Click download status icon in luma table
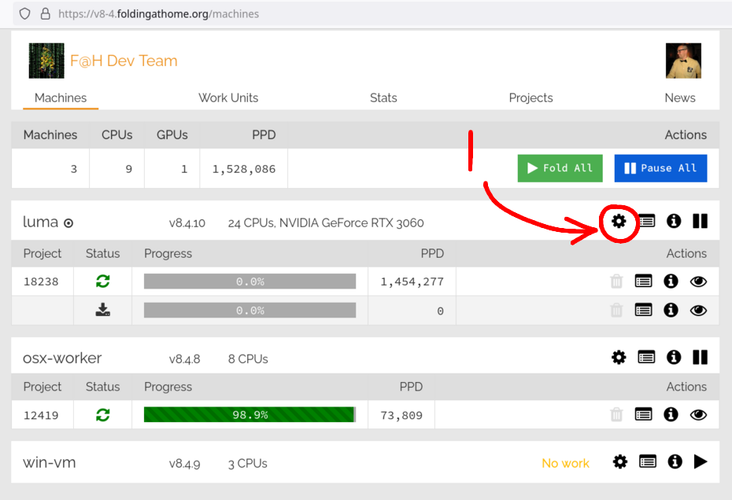This screenshot has height=500, width=732. (102, 310)
